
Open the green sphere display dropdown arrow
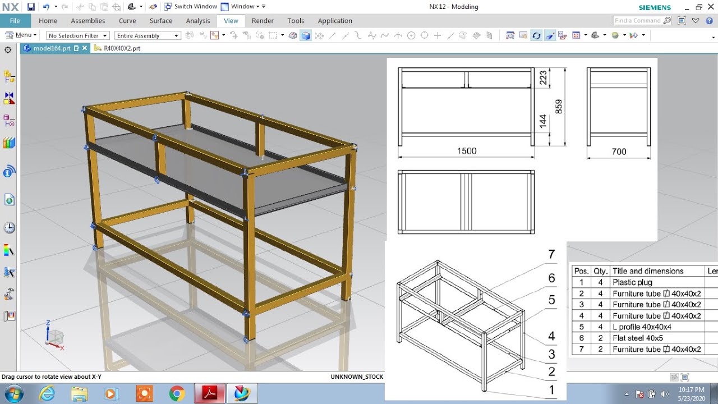624,35
